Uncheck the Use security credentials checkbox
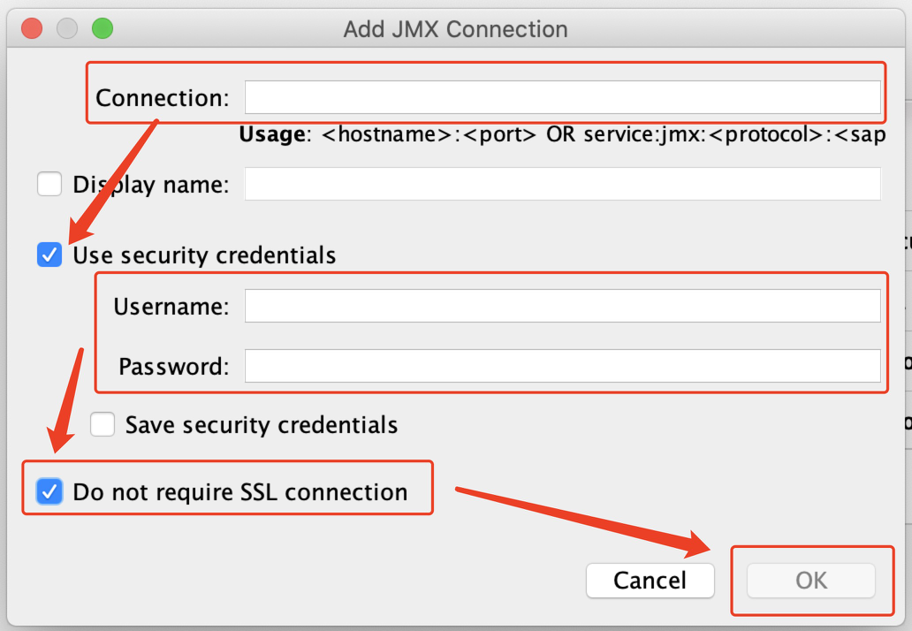The image size is (912, 631). pos(49,255)
